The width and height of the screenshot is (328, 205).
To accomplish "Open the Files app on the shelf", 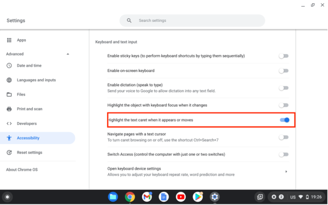I will 113,197.
